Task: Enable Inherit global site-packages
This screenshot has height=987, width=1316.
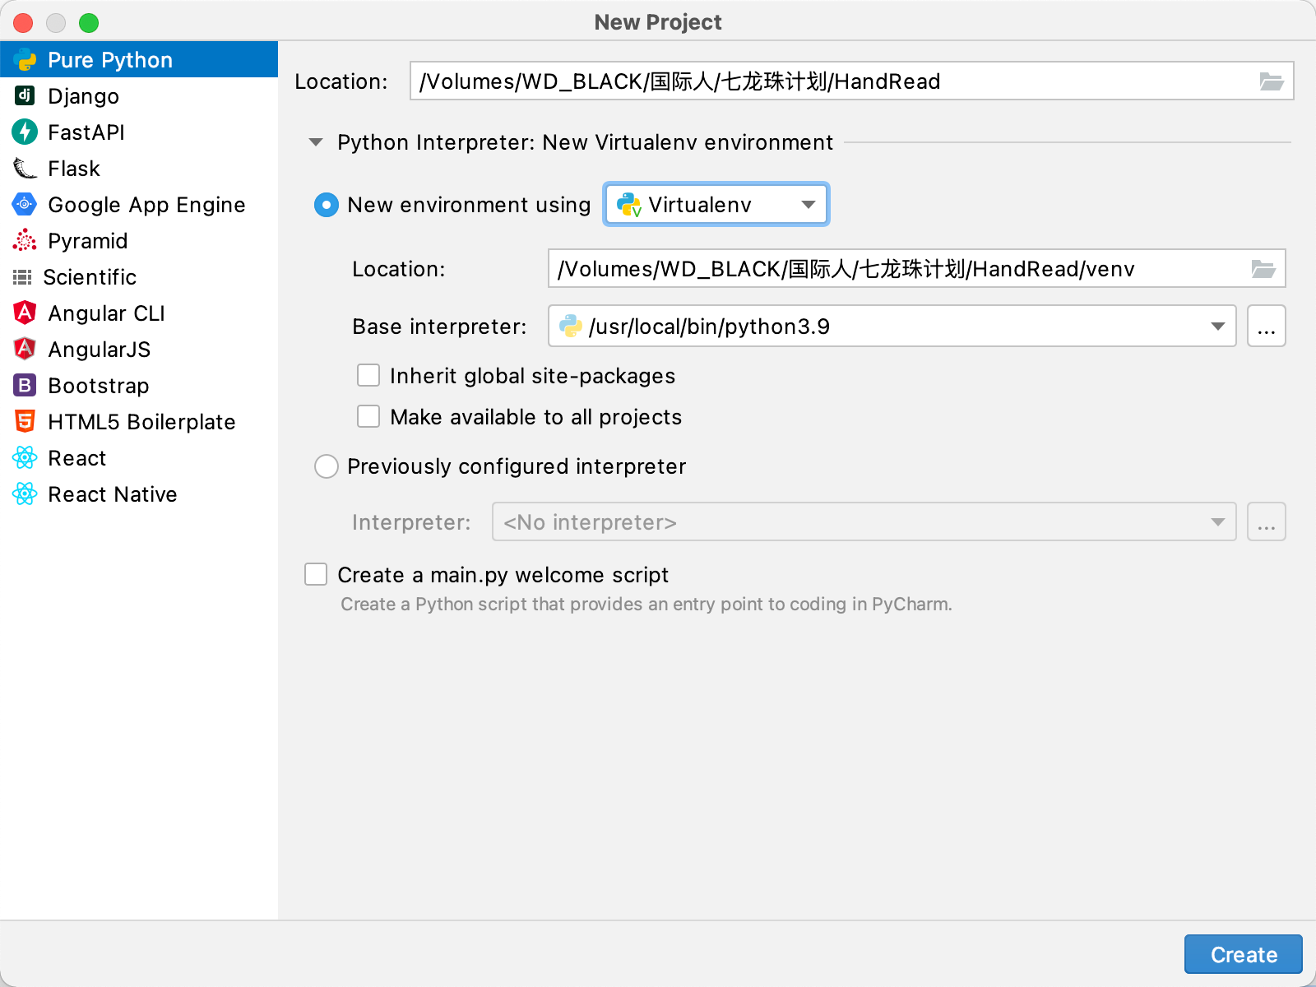Action: pyautogui.click(x=368, y=376)
